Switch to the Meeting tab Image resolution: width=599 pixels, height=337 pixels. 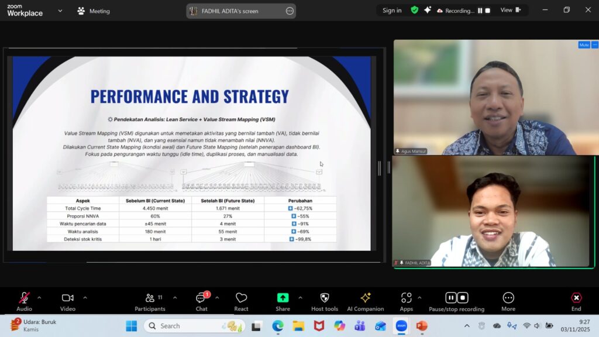click(94, 11)
